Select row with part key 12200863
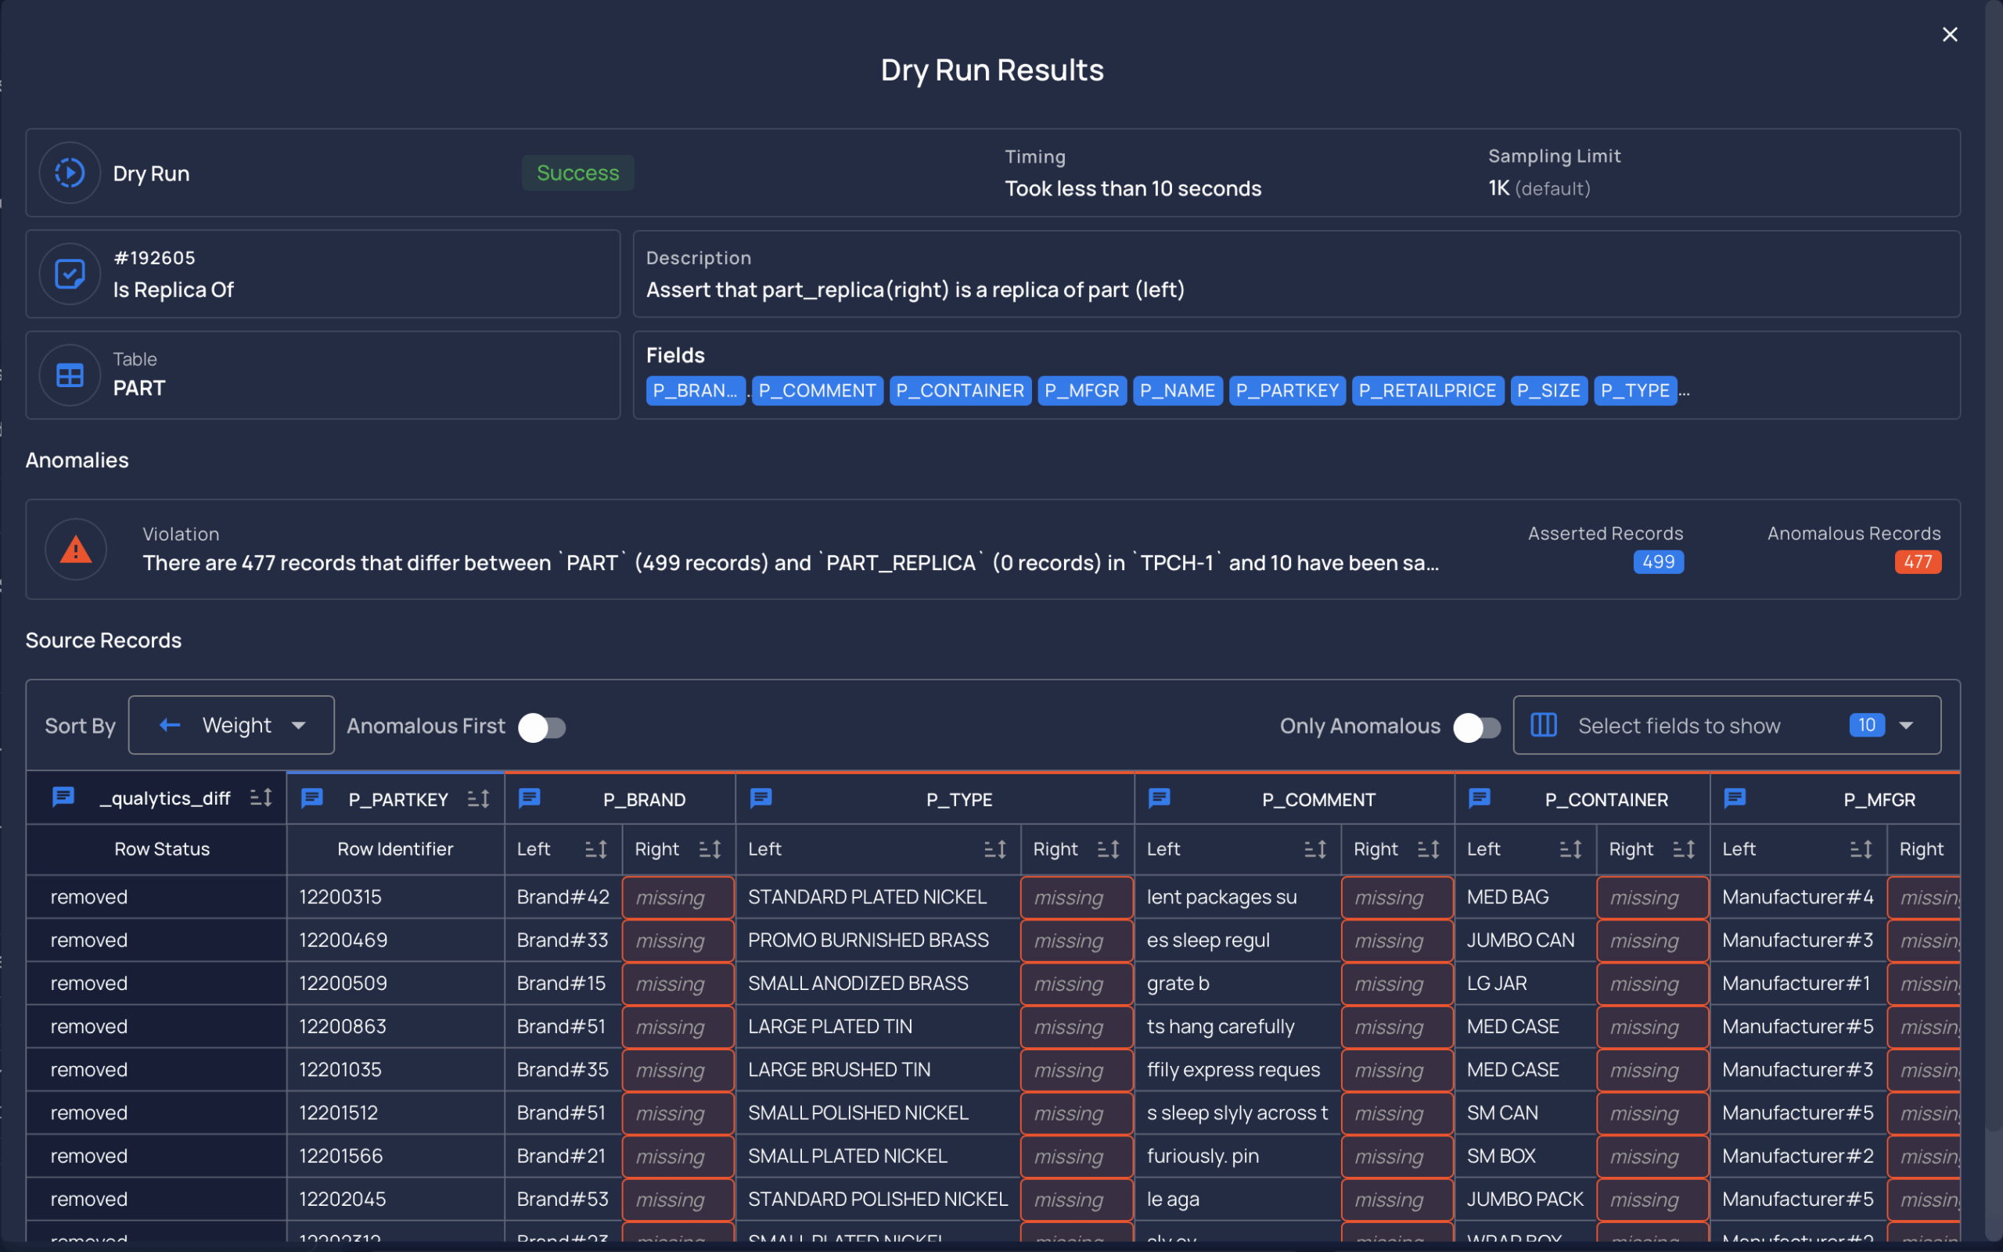The image size is (2003, 1252). tap(992, 1026)
